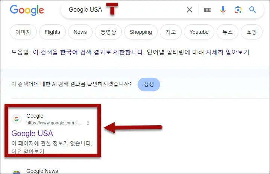Select the 뉴스 filter chip

click(228, 32)
